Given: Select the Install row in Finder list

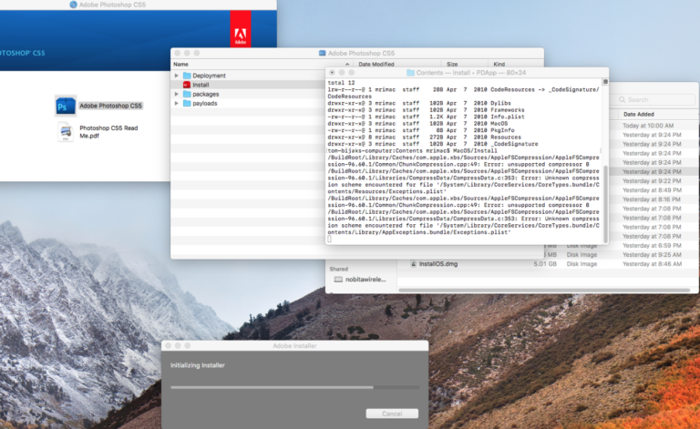Looking at the screenshot, I should tap(249, 85).
